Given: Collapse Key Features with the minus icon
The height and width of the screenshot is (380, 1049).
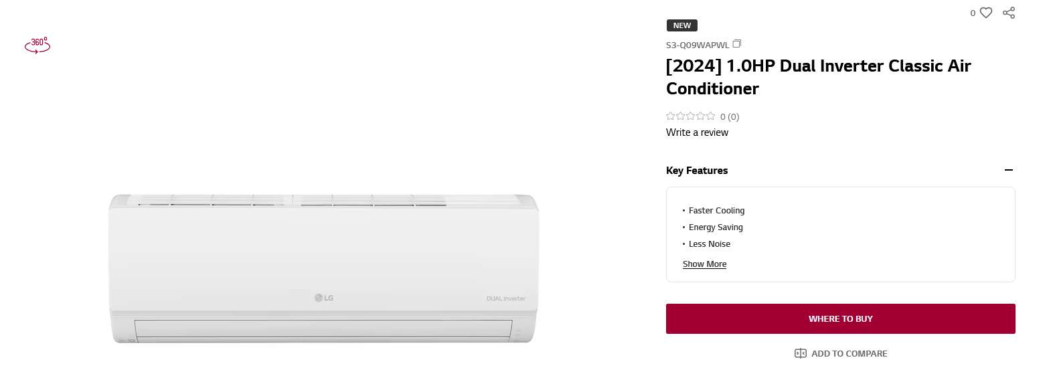Looking at the screenshot, I should (x=1009, y=171).
